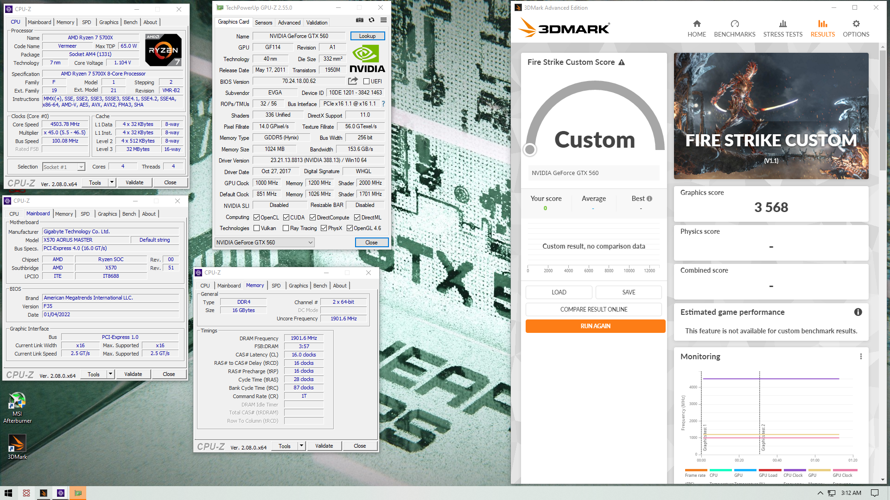890x500 pixels.
Task: Click the 3DMark icon in the taskbar
Action: coord(43,493)
